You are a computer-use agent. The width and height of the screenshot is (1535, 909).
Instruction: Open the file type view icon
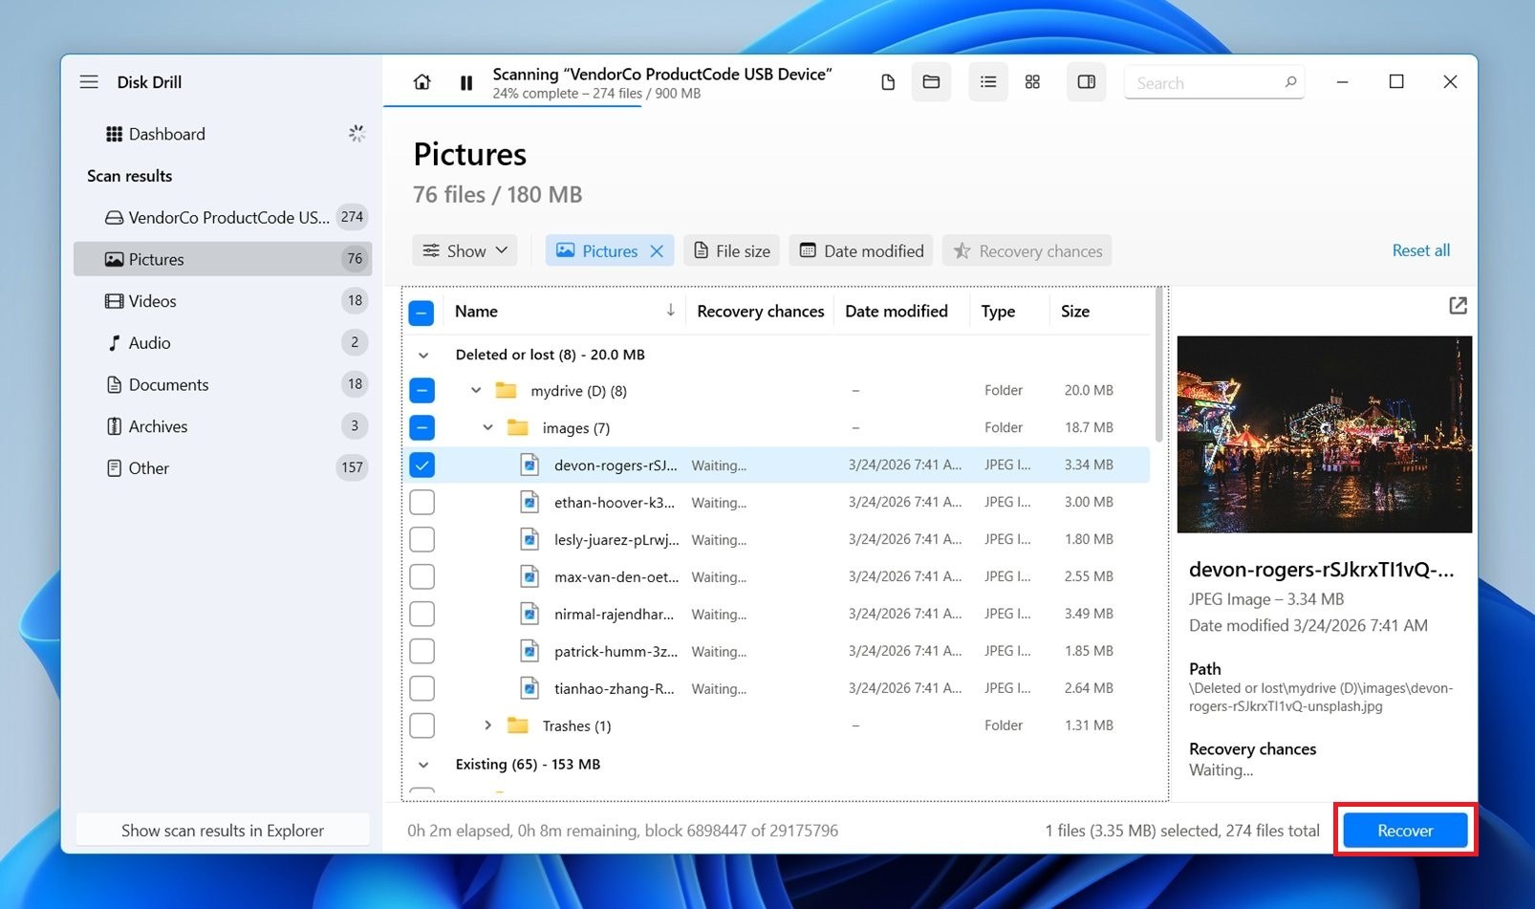(x=887, y=82)
